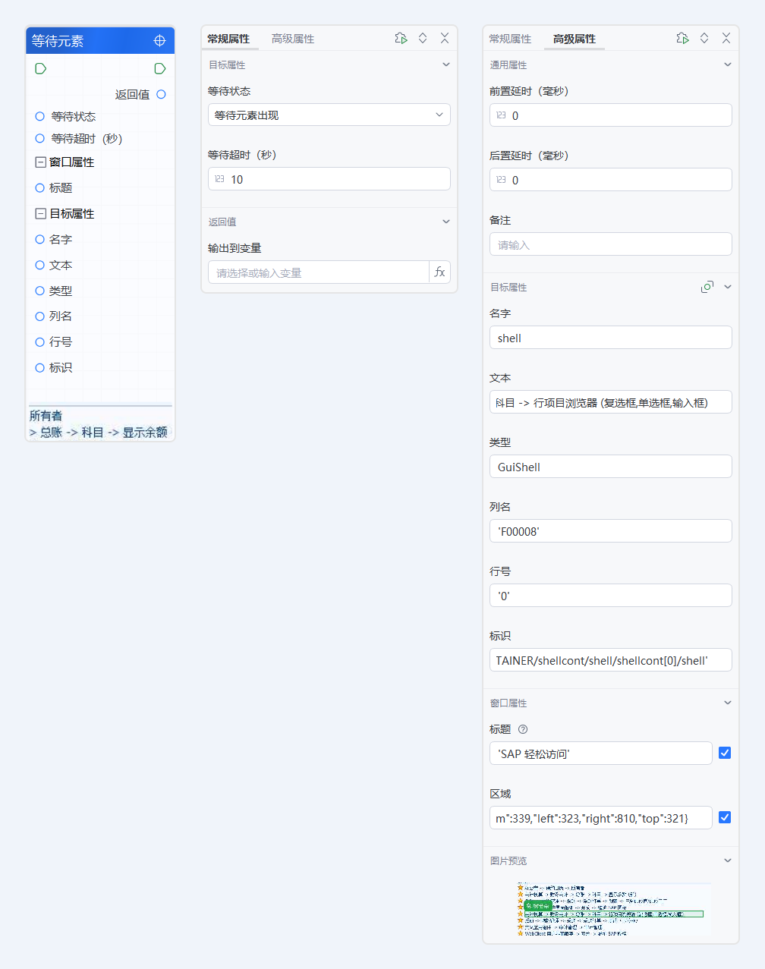The height and width of the screenshot is (969, 765).
Task: Click inside the 备注 input field
Action: [609, 244]
